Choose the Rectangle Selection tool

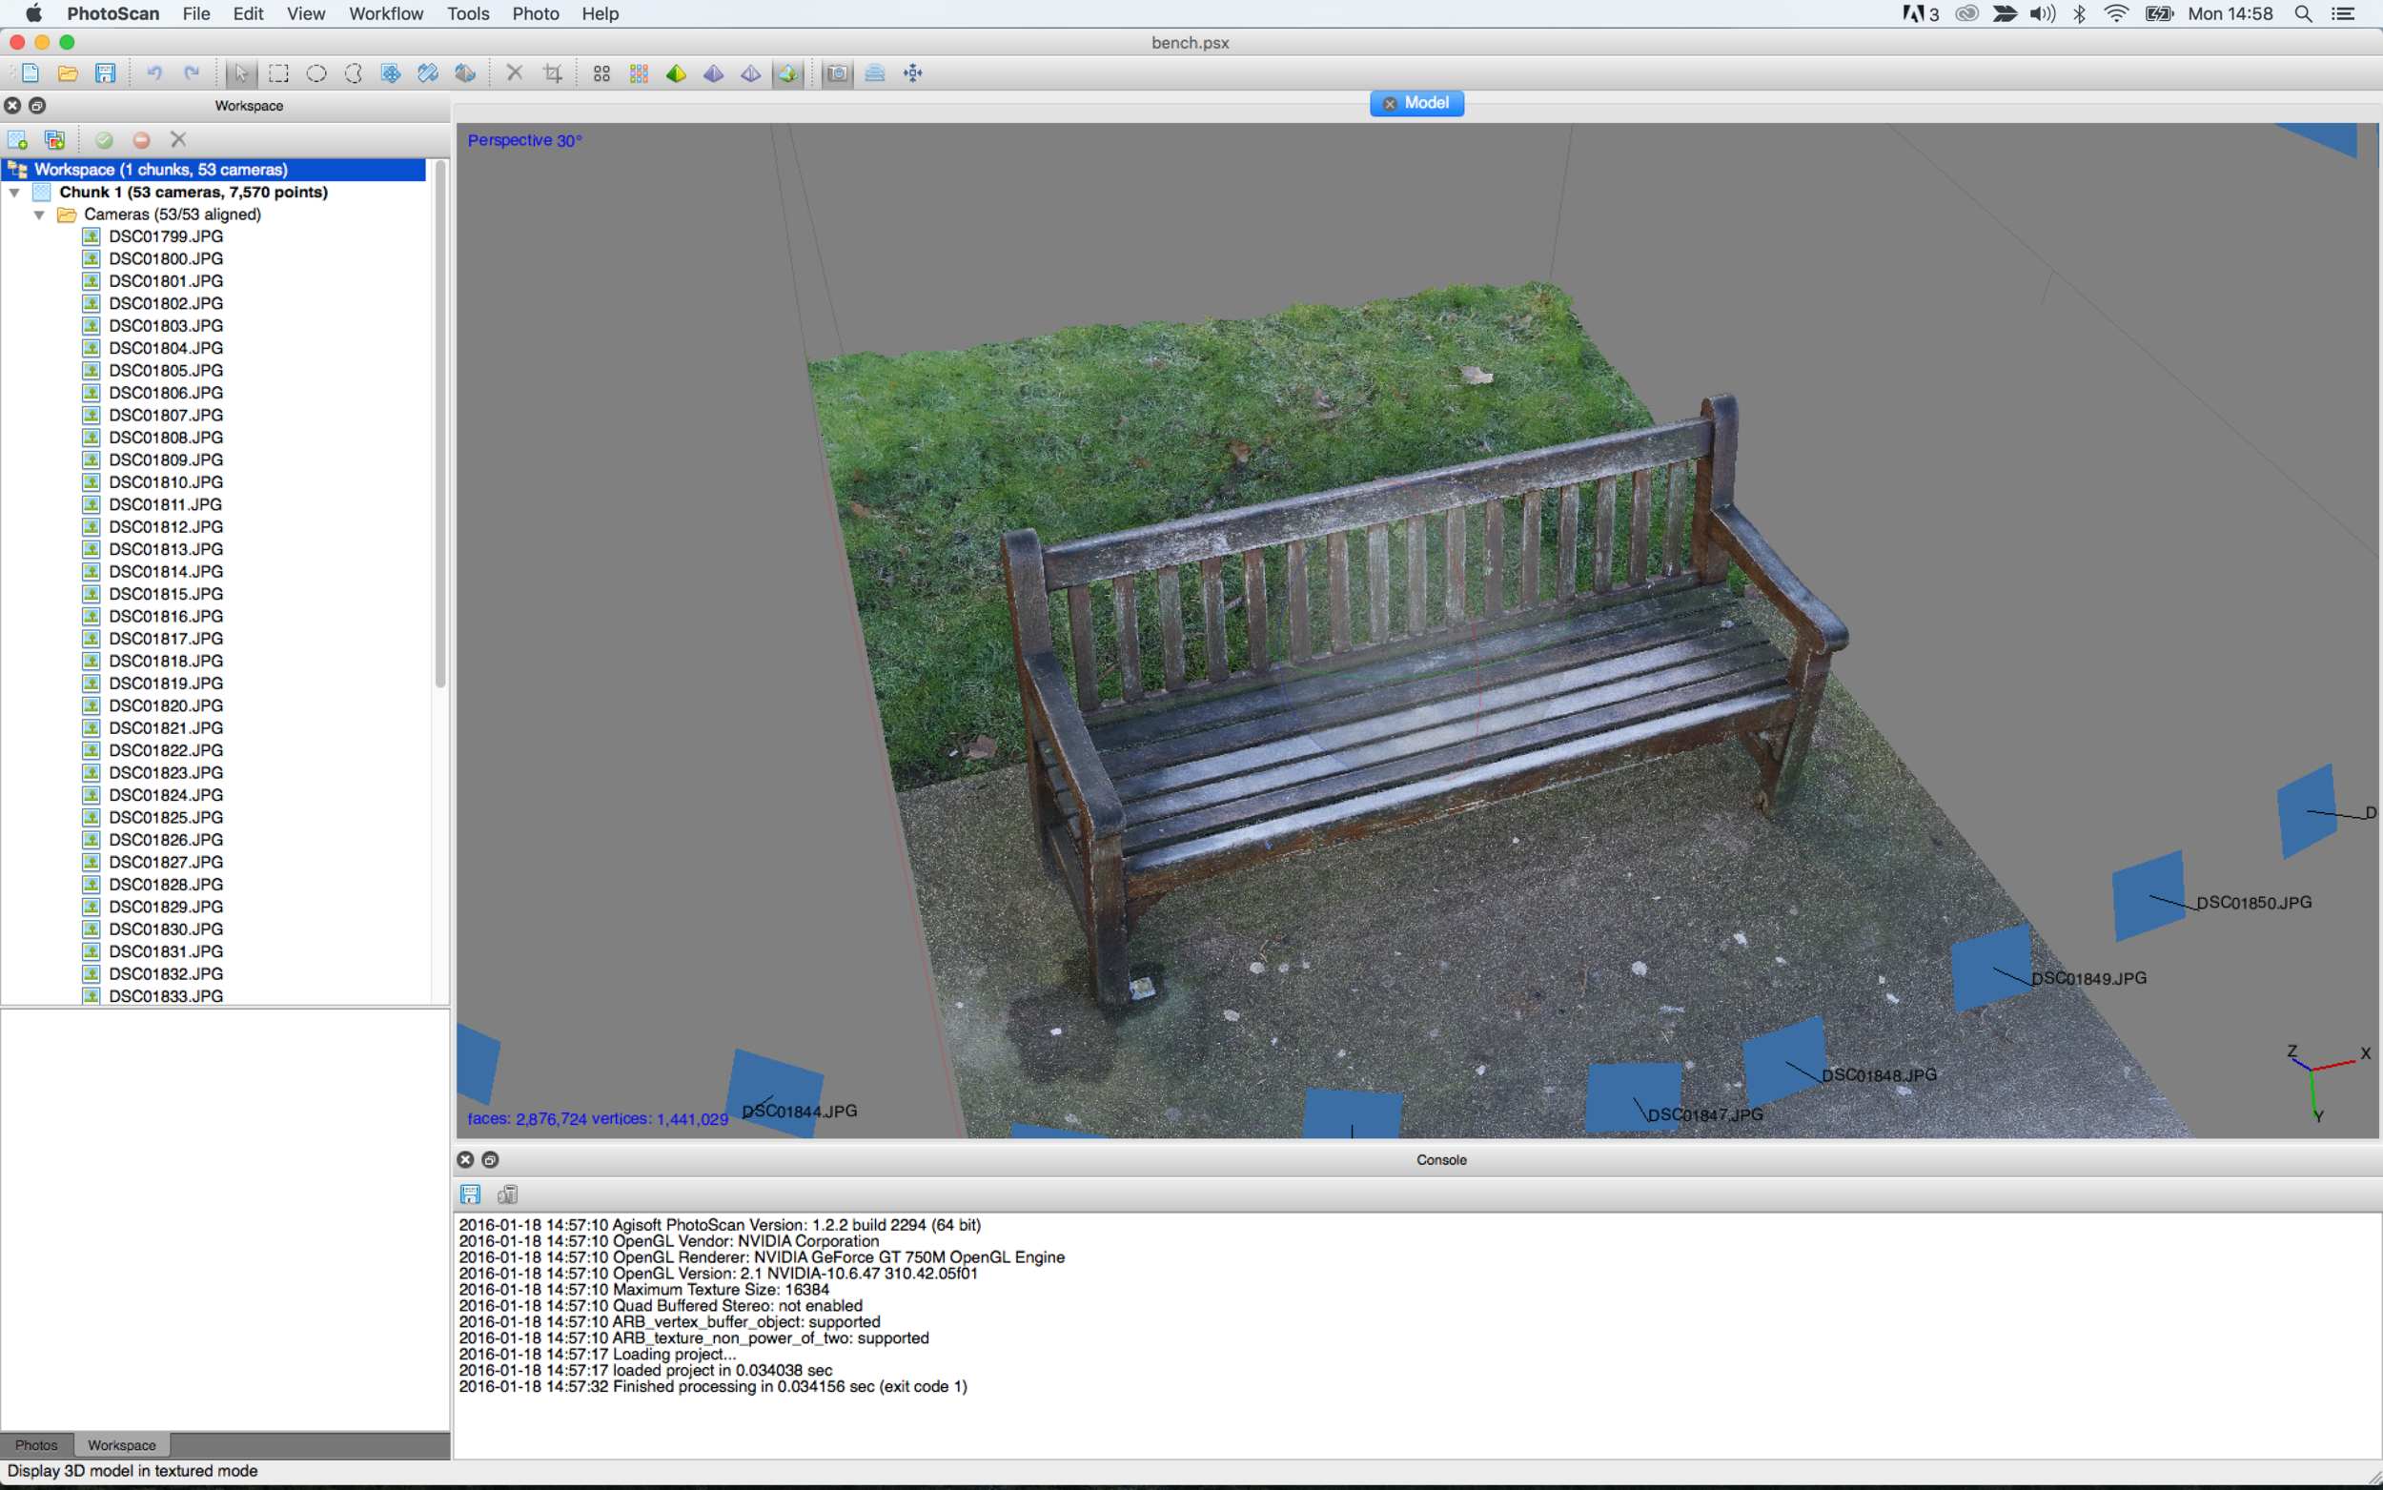coord(278,72)
